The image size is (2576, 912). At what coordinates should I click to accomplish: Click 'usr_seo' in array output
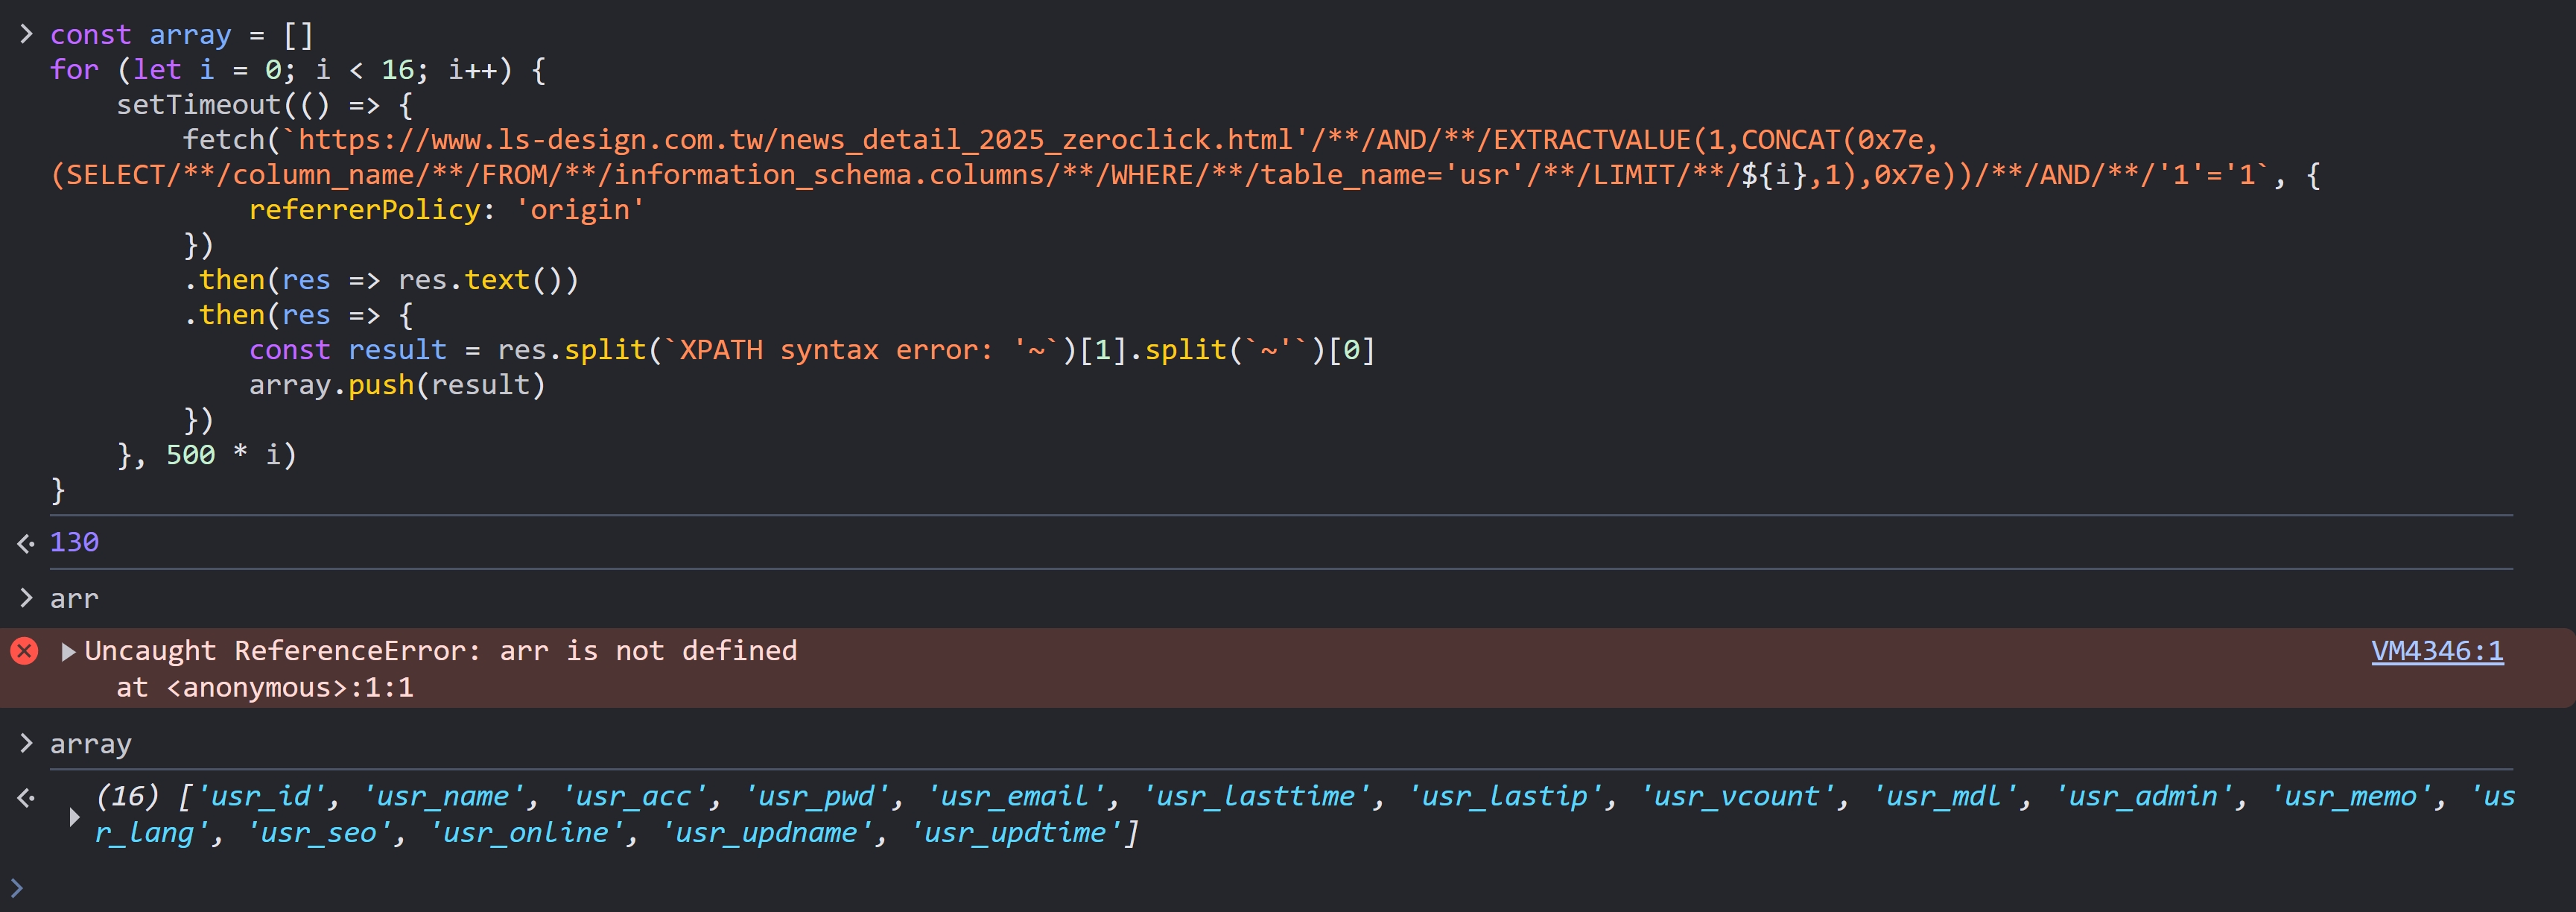point(320,832)
